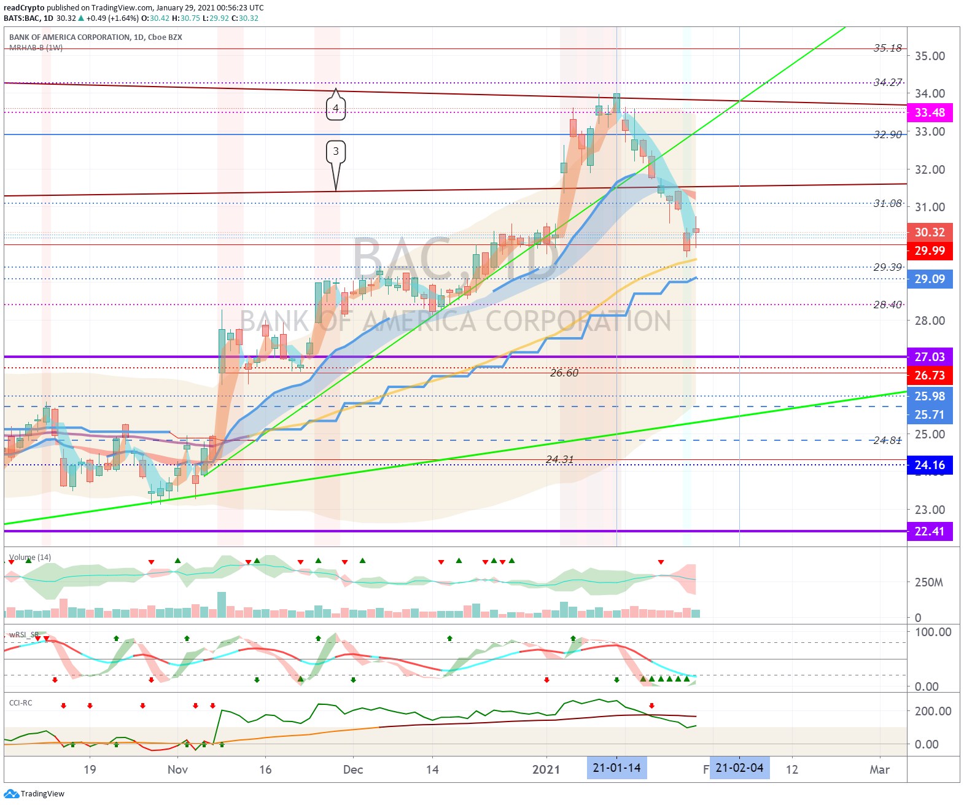Image resolution: width=964 pixels, height=805 pixels.
Task: Click the 29.39 level annotation
Action: pyautogui.click(x=888, y=267)
